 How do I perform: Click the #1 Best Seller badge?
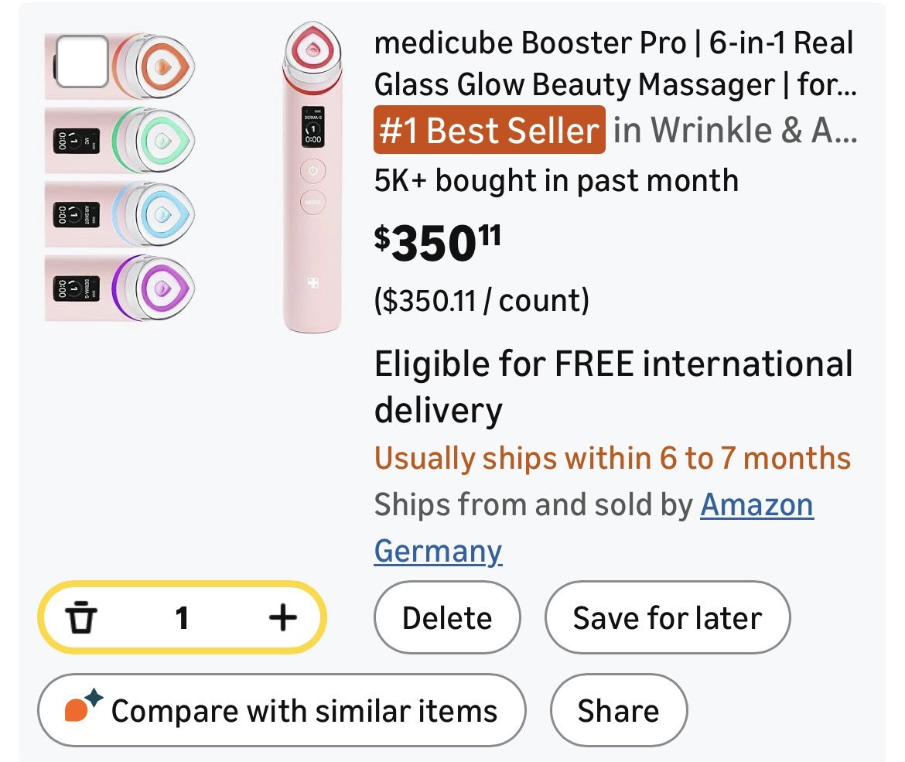[x=489, y=130]
